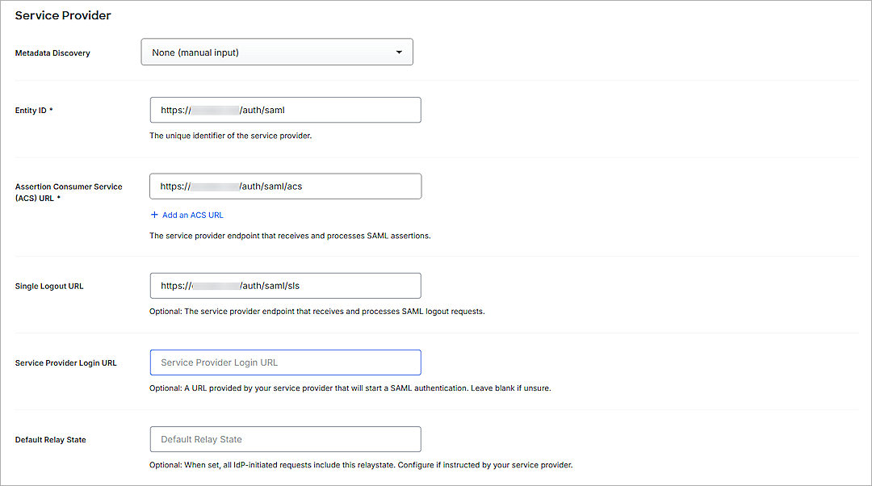Image resolution: width=872 pixels, height=486 pixels.
Task: Focus the Default Relay State field
Action: (285, 439)
